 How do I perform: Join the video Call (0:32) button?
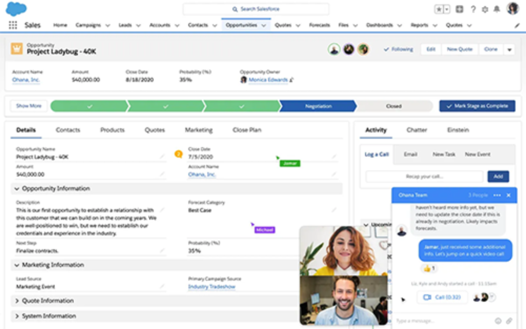point(442,297)
